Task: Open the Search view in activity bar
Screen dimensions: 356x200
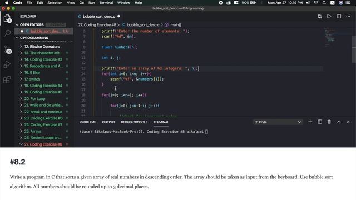Action: [x=7, y=33]
